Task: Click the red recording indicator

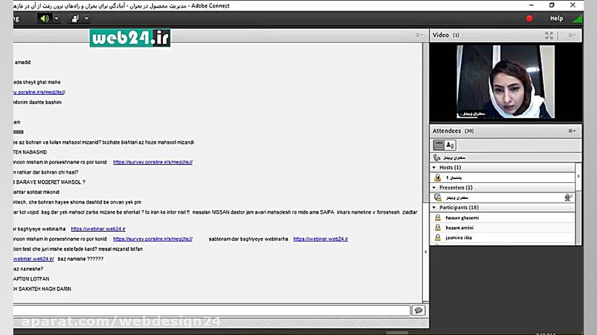Action: pyautogui.click(x=529, y=19)
